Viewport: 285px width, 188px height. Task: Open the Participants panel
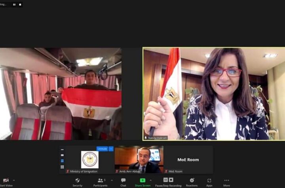click(x=100, y=180)
